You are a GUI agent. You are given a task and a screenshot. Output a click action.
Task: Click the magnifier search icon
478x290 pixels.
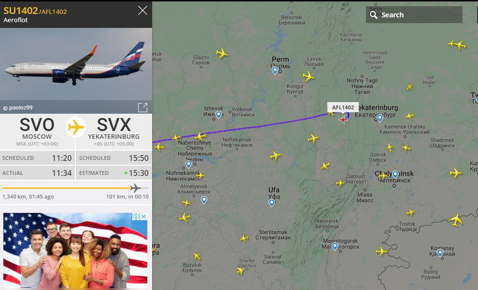373,15
